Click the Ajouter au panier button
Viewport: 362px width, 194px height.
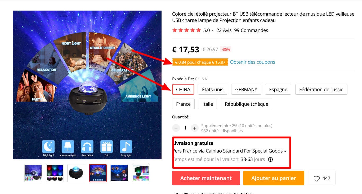(274, 178)
